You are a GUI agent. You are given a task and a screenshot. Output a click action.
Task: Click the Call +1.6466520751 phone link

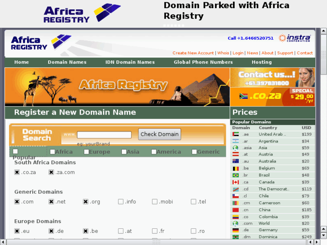pos(251,38)
